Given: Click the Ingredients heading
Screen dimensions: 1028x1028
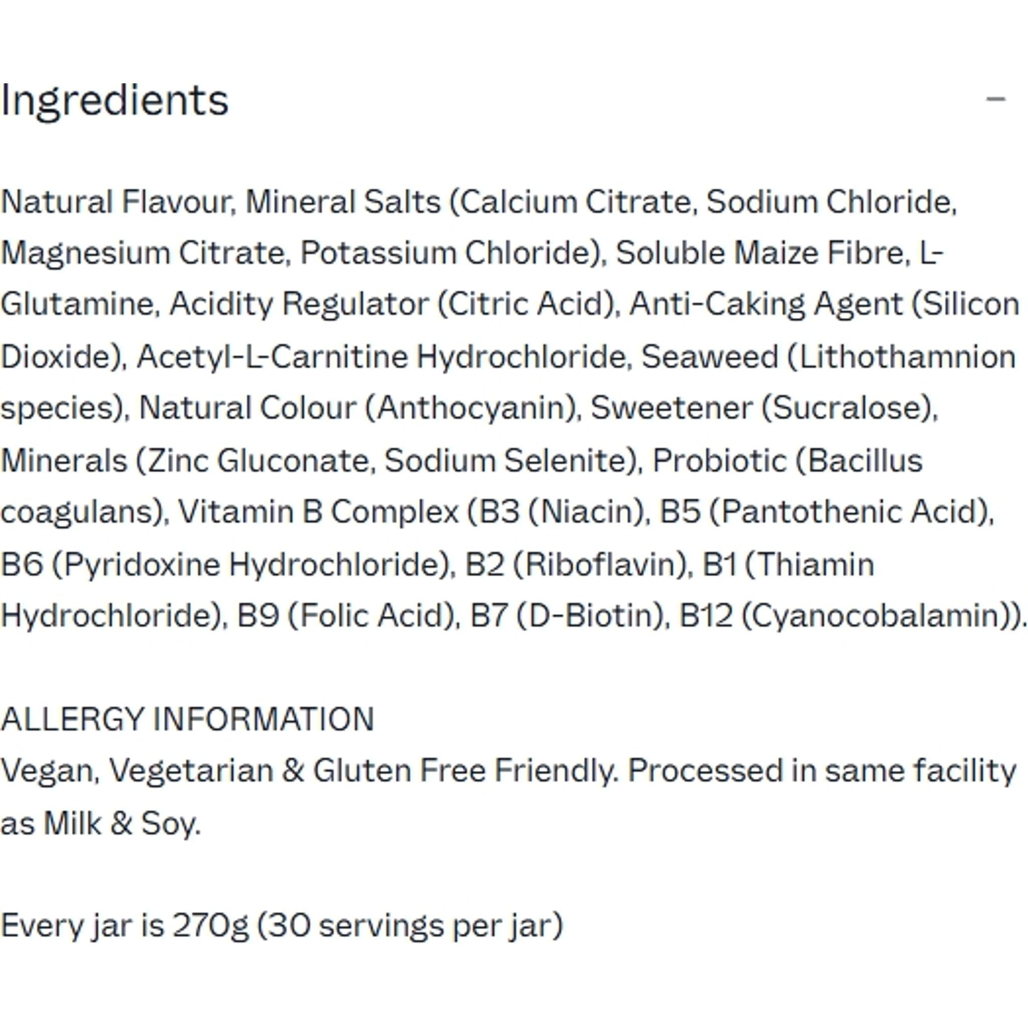Looking at the screenshot, I should point(115,100).
